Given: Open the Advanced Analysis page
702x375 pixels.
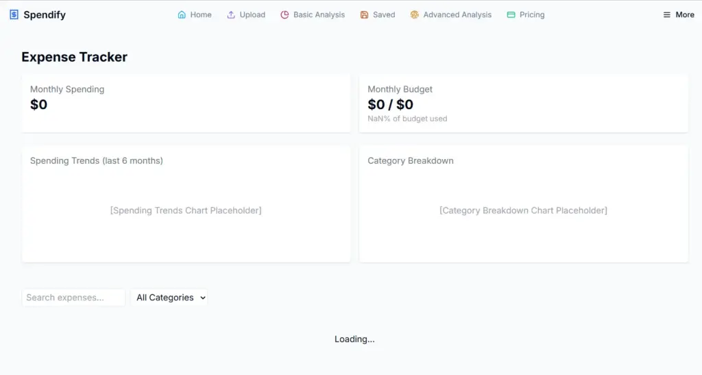Looking at the screenshot, I should [x=451, y=15].
